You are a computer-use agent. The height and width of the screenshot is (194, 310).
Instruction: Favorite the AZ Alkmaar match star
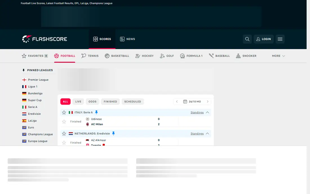point(64,143)
